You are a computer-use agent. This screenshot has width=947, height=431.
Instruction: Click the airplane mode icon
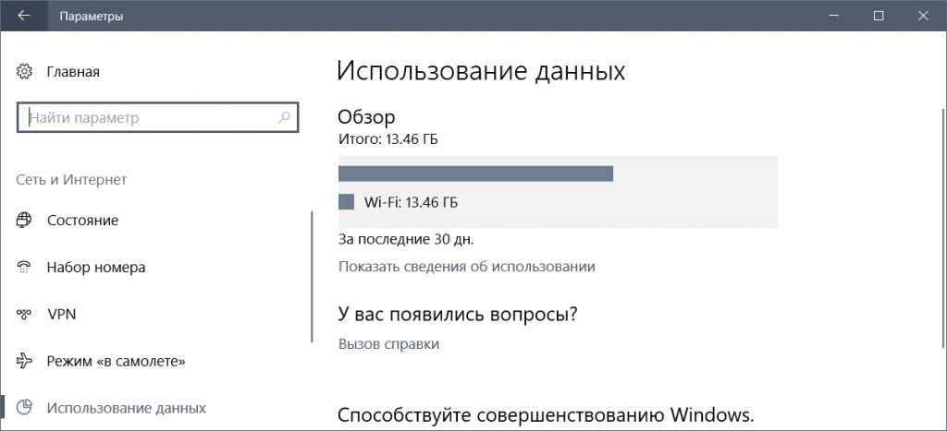[x=25, y=361]
